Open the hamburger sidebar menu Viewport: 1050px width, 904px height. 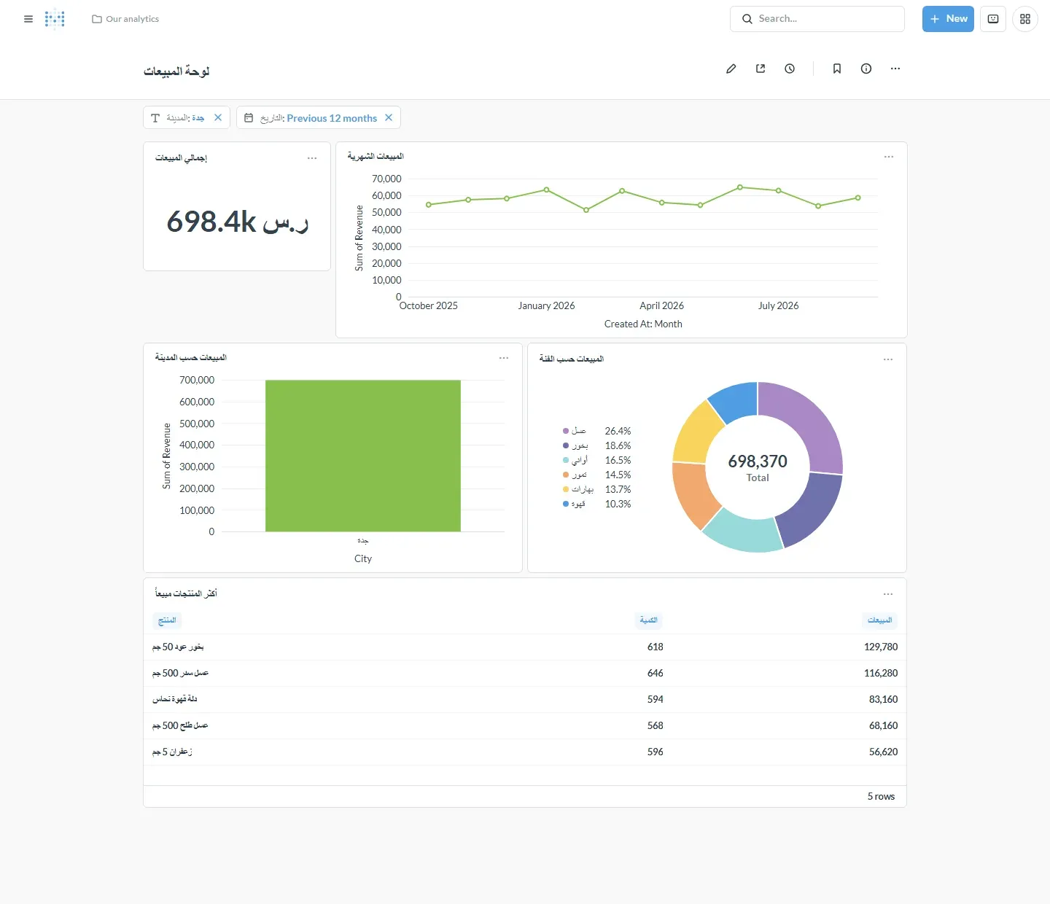pyautogui.click(x=28, y=19)
